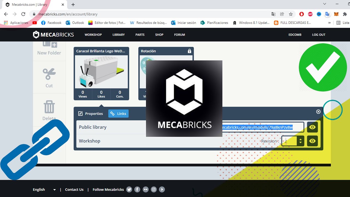Click the Views count on Caracol card
Screen dimensions: 350x197
(x=83, y=94)
